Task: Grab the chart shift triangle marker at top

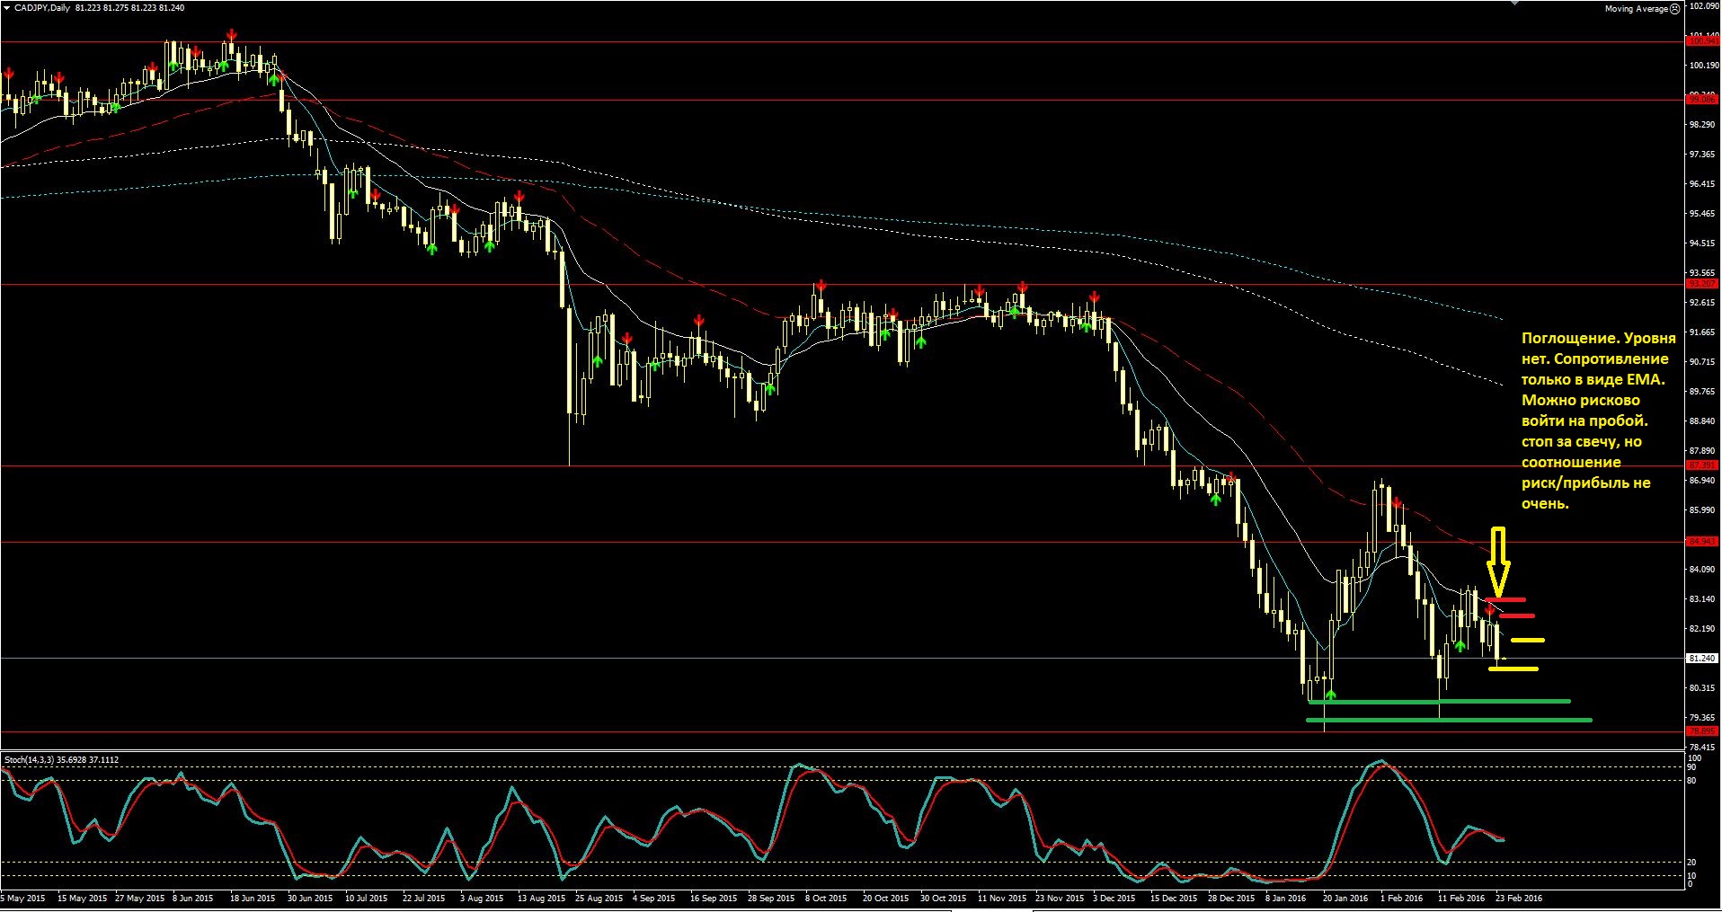Action: 1517,3
